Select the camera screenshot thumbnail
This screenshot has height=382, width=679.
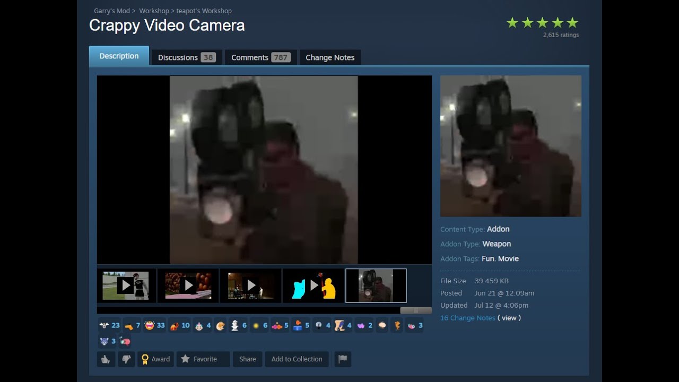[x=376, y=285]
